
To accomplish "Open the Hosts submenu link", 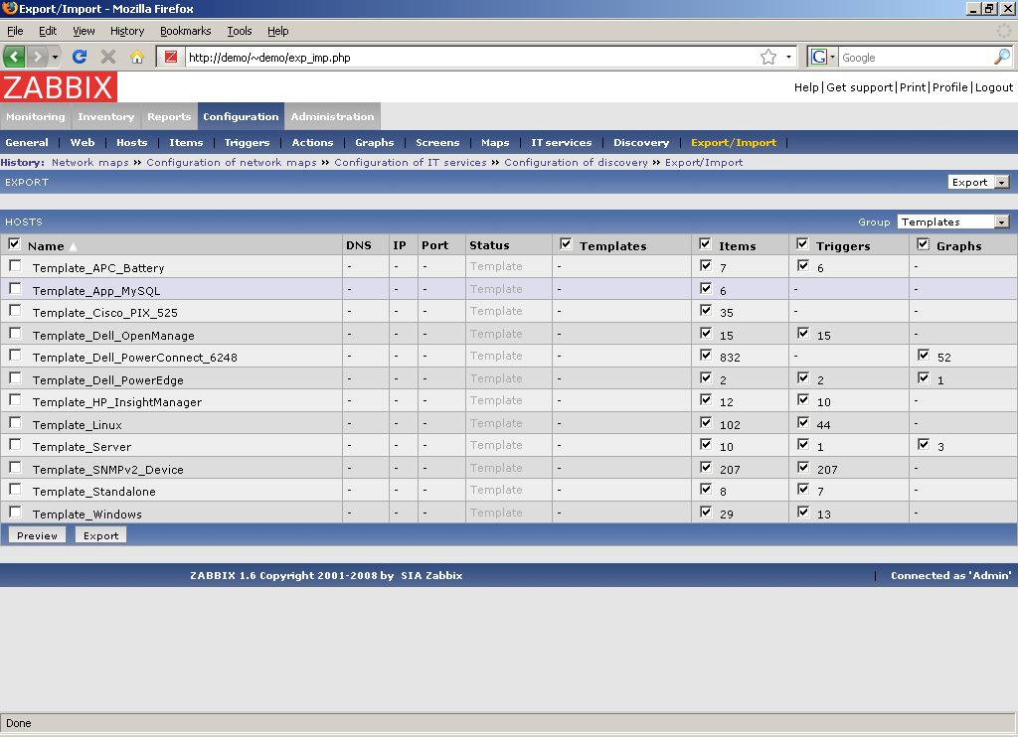I will [132, 143].
